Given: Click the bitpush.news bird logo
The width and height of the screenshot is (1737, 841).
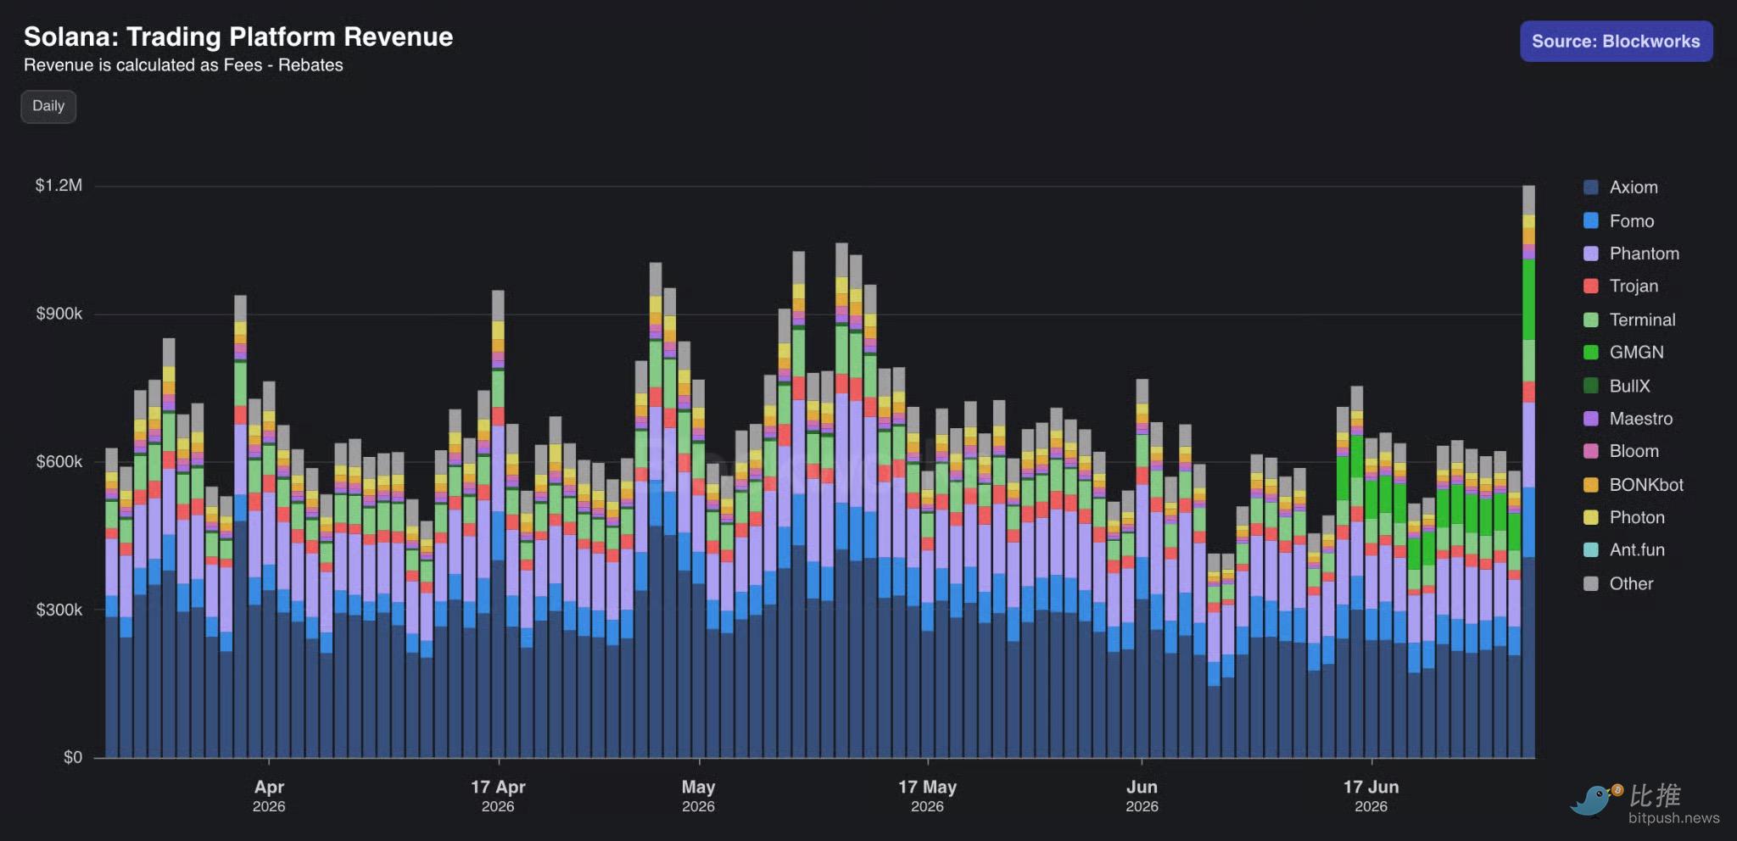Looking at the screenshot, I should click(x=1595, y=799).
